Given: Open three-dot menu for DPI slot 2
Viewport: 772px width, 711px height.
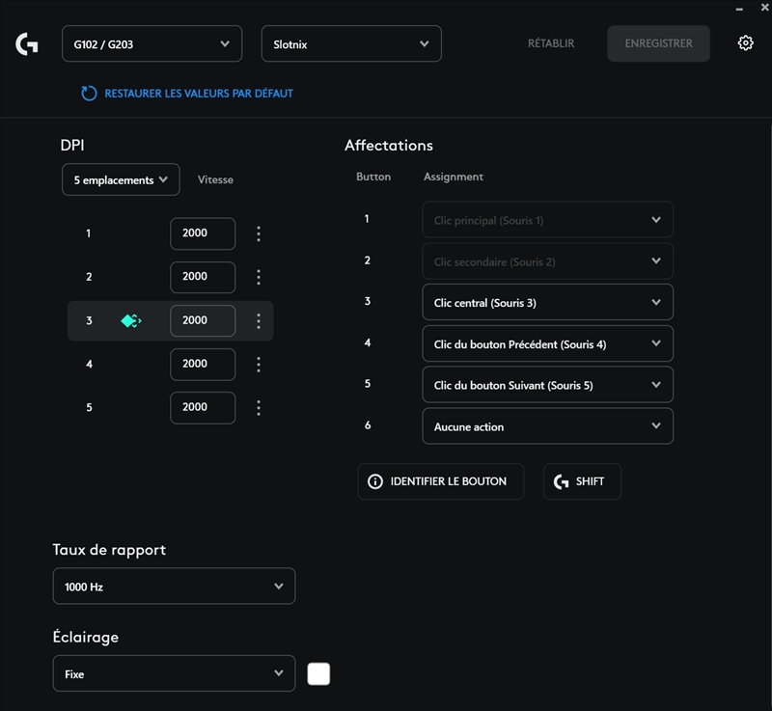Looking at the screenshot, I should click(x=259, y=277).
